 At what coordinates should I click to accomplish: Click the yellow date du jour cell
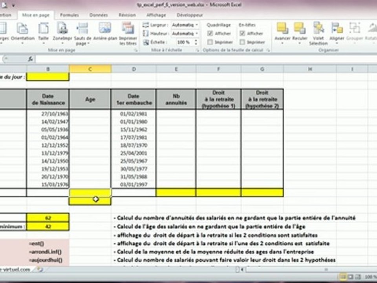coord(48,77)
